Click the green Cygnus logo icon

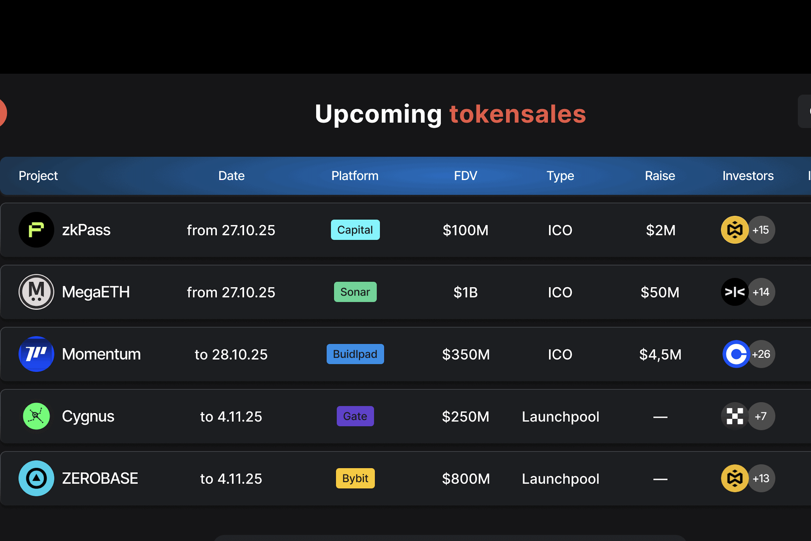coord(36,416)
